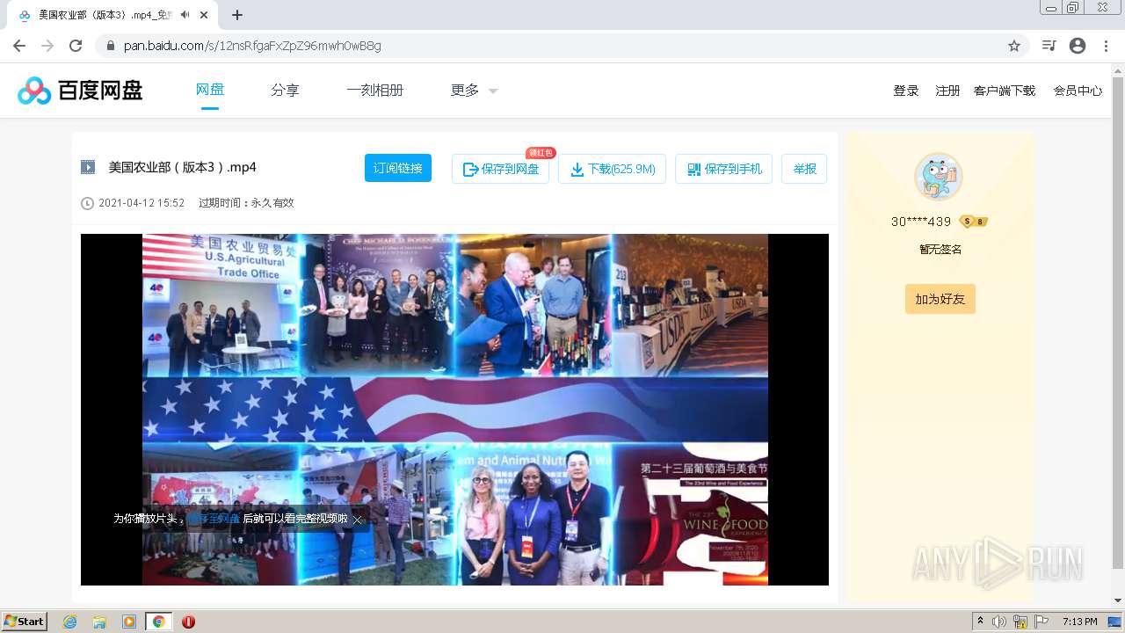Screen dimensions: 1125x633
Task: Mute the tab via speaker icon
Action: tap(185, 15)
